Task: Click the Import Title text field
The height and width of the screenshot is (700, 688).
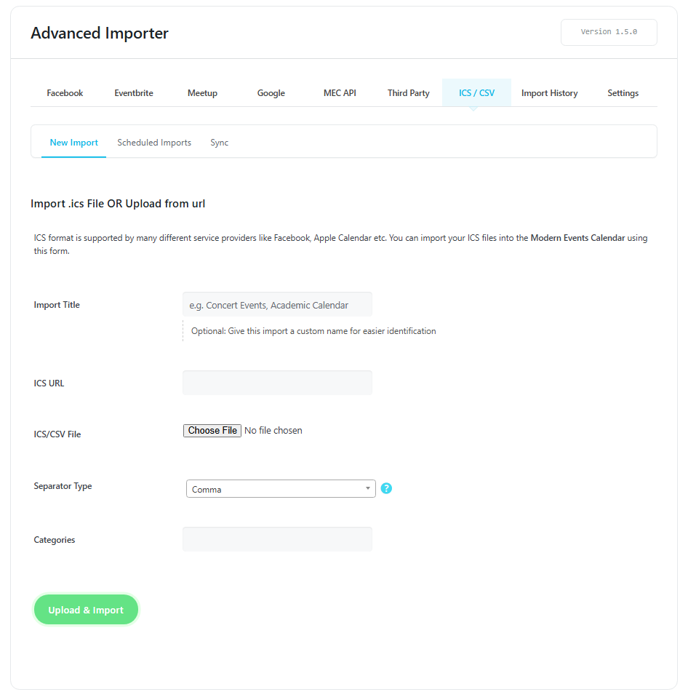Action: [x=277, y=305]
